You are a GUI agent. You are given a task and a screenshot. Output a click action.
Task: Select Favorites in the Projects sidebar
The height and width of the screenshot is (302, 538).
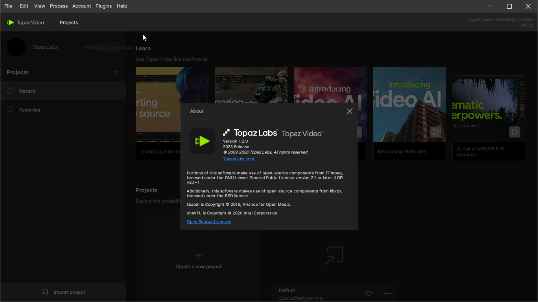click(x=29, y=110)
